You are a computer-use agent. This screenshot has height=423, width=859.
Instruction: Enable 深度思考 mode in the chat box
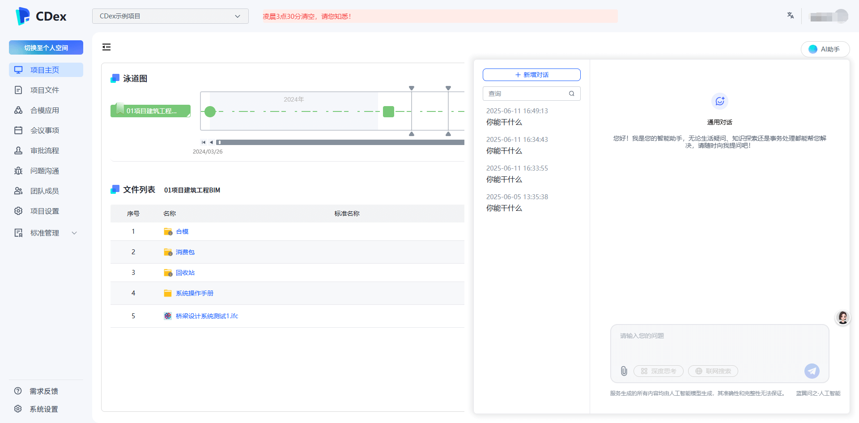tap(658, 371)
